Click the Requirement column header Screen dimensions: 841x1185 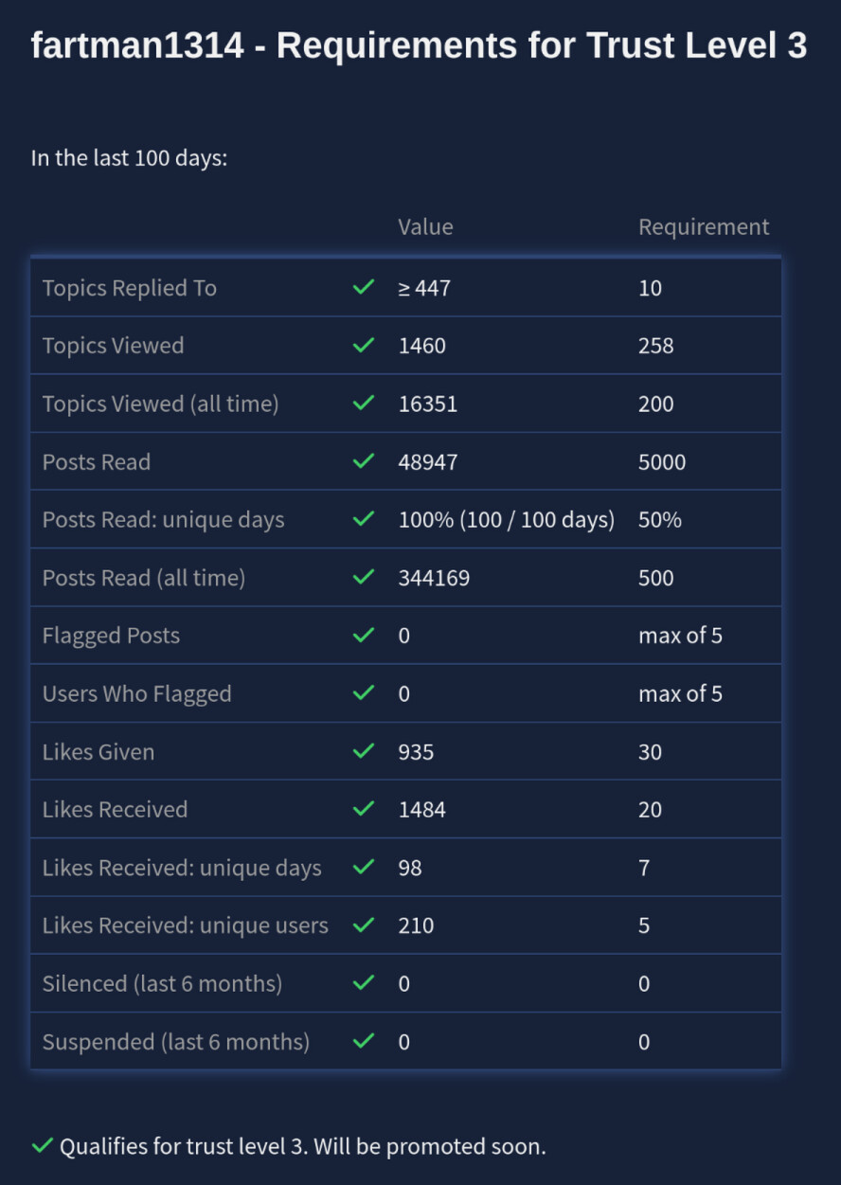pos(704,227)
